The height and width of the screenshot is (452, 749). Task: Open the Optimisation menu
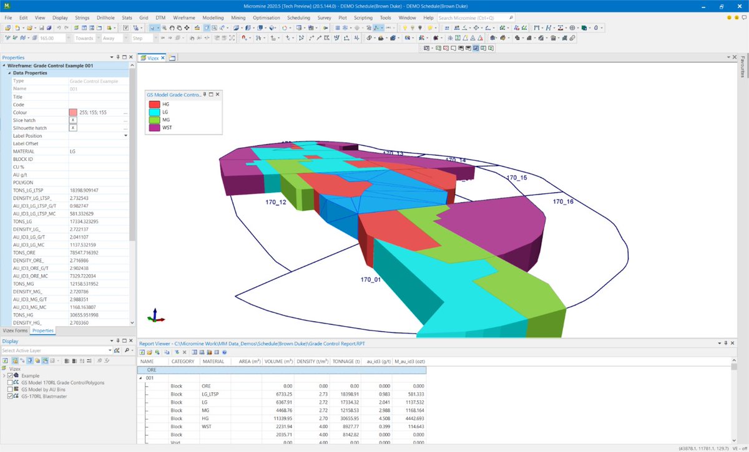pos(267,18)
